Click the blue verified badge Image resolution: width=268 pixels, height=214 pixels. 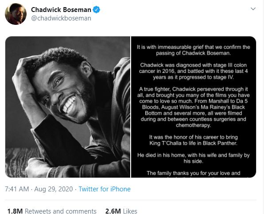click(x=97, y=10)
